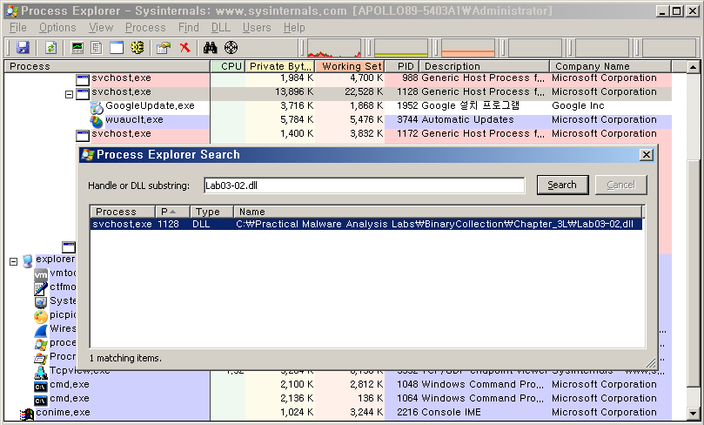This screenshot has height=425, width=704.
Task: Click the Save toolbar icon
Action: (23, 48)
